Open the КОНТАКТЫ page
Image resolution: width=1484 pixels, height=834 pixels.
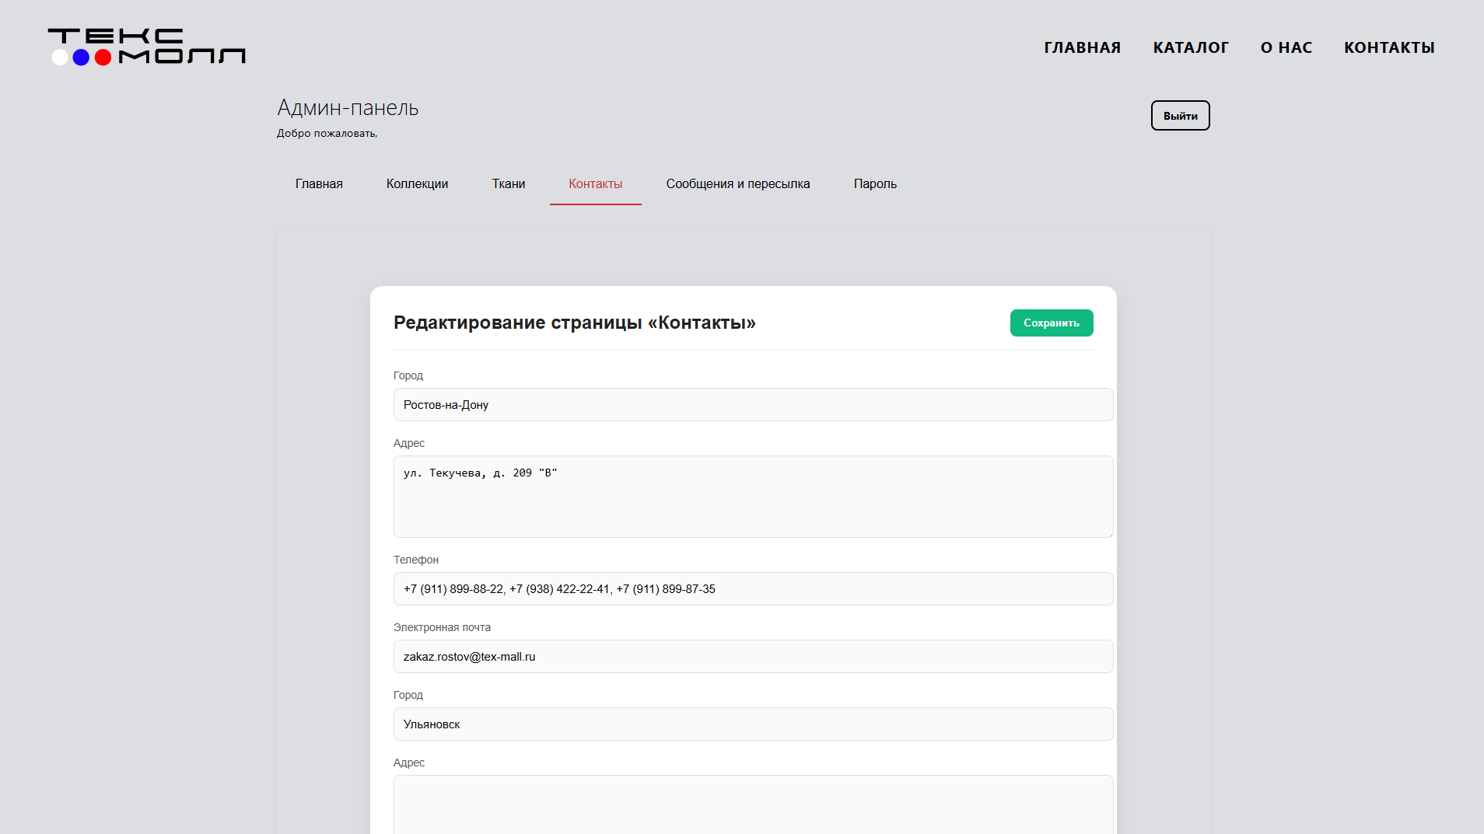click(x=1388, y=47)
